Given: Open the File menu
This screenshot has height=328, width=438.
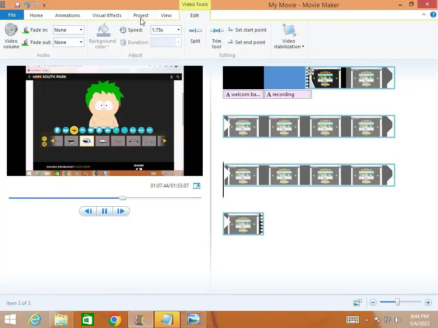Looking at the screenshot, I should [12, 15].
